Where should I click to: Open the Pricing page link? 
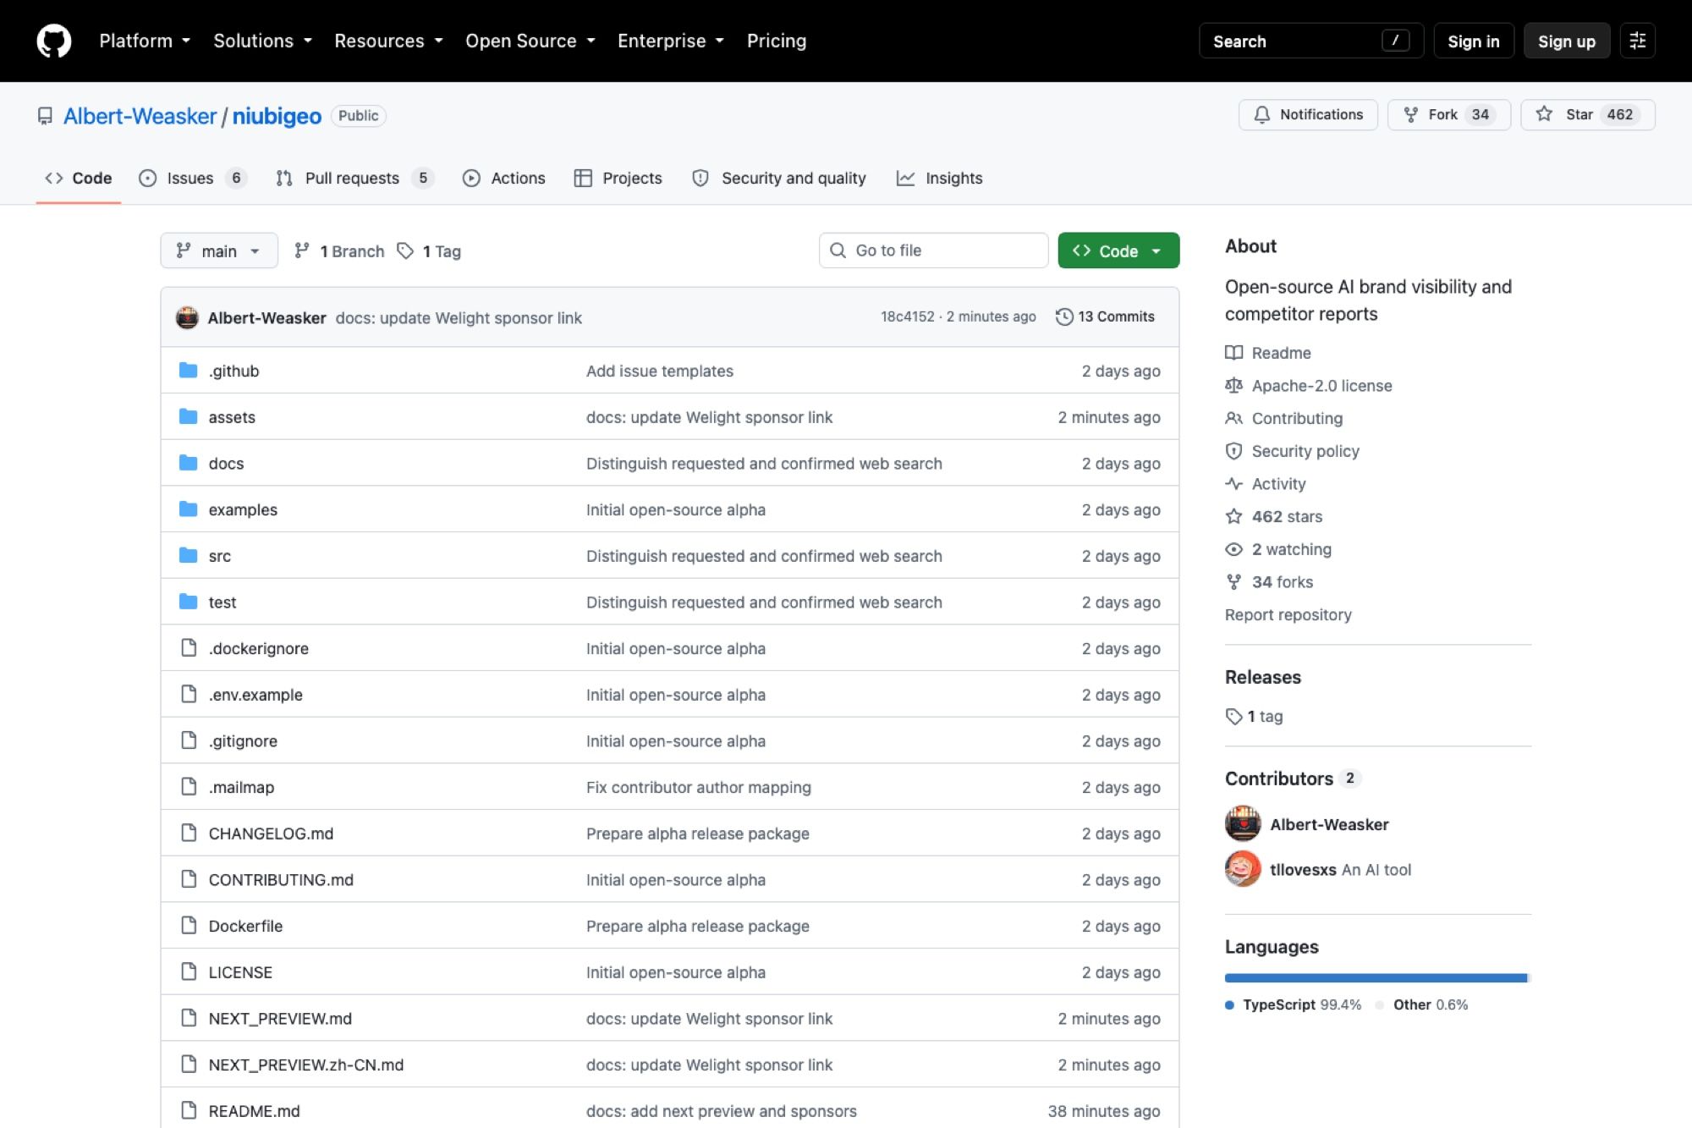(x=777, y=41)
